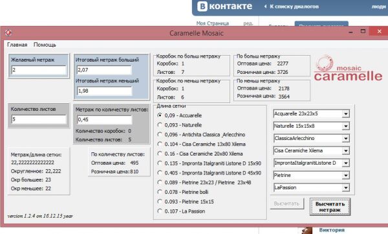Click Оптовая цена 495 value

(x=135, y=163)
